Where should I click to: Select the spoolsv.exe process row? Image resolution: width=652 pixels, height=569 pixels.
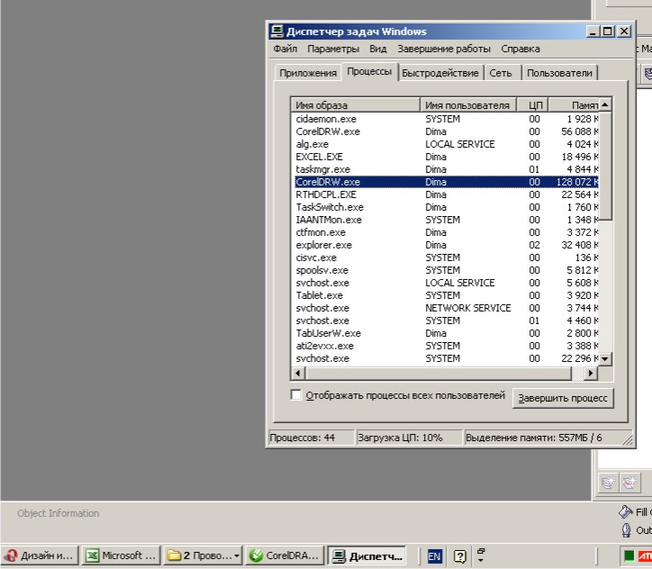445,270
